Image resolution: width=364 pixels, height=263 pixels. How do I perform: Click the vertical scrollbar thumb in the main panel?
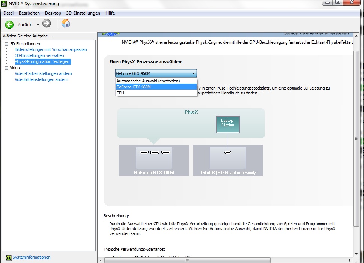click(356, 138)
